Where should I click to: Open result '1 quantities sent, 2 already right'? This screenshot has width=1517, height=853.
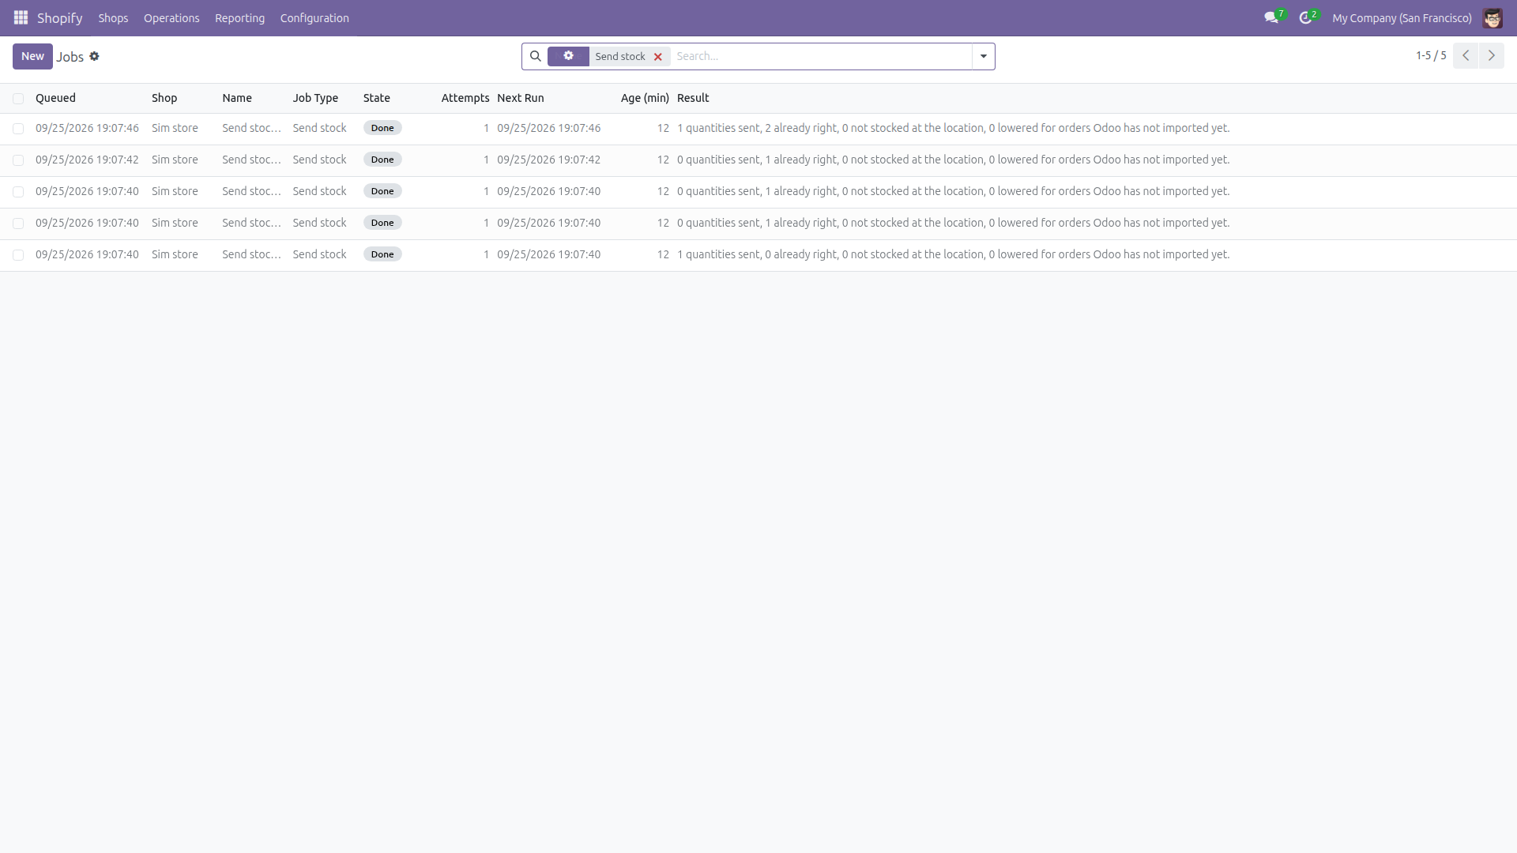(x=953, y=128)
